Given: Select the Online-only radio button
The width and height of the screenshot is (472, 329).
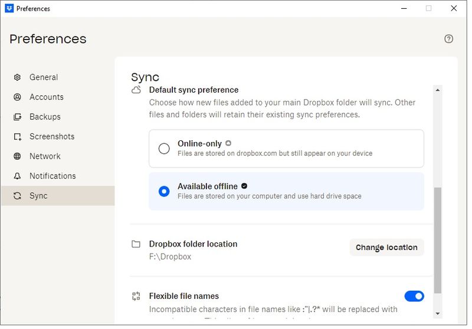Looking at the screenshot, I should click(164, 149).
